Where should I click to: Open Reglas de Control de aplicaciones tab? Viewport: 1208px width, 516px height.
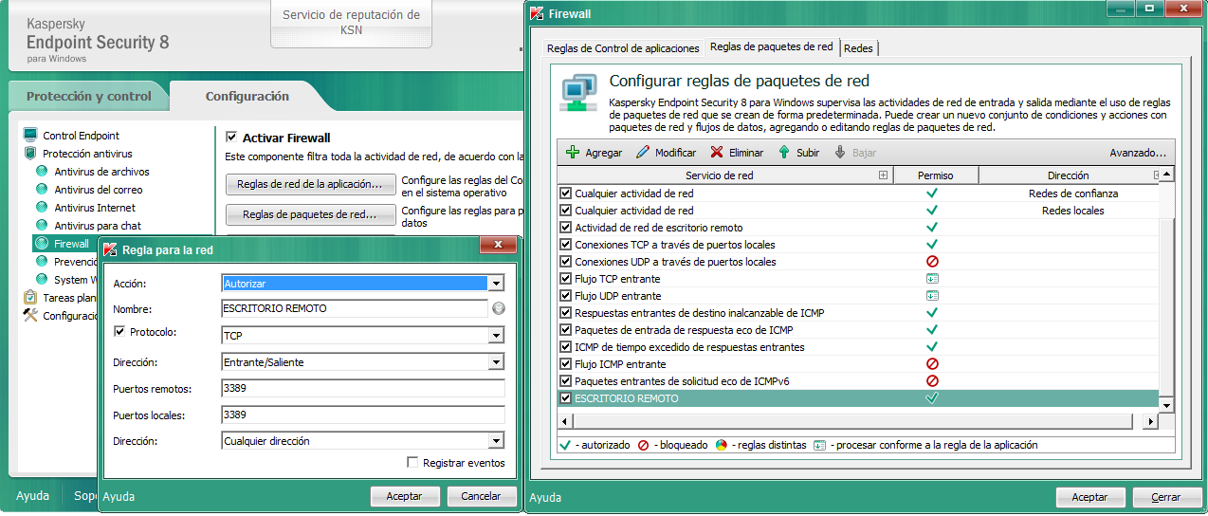623,48
